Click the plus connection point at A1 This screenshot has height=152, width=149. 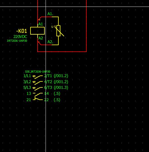click(39, 20)
